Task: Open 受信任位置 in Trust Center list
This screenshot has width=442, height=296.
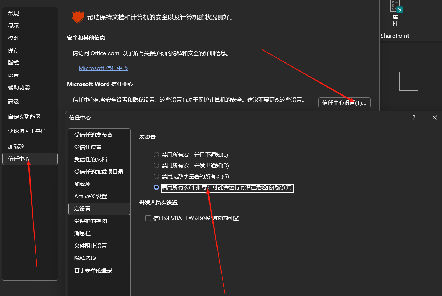Action: [99, 147]
